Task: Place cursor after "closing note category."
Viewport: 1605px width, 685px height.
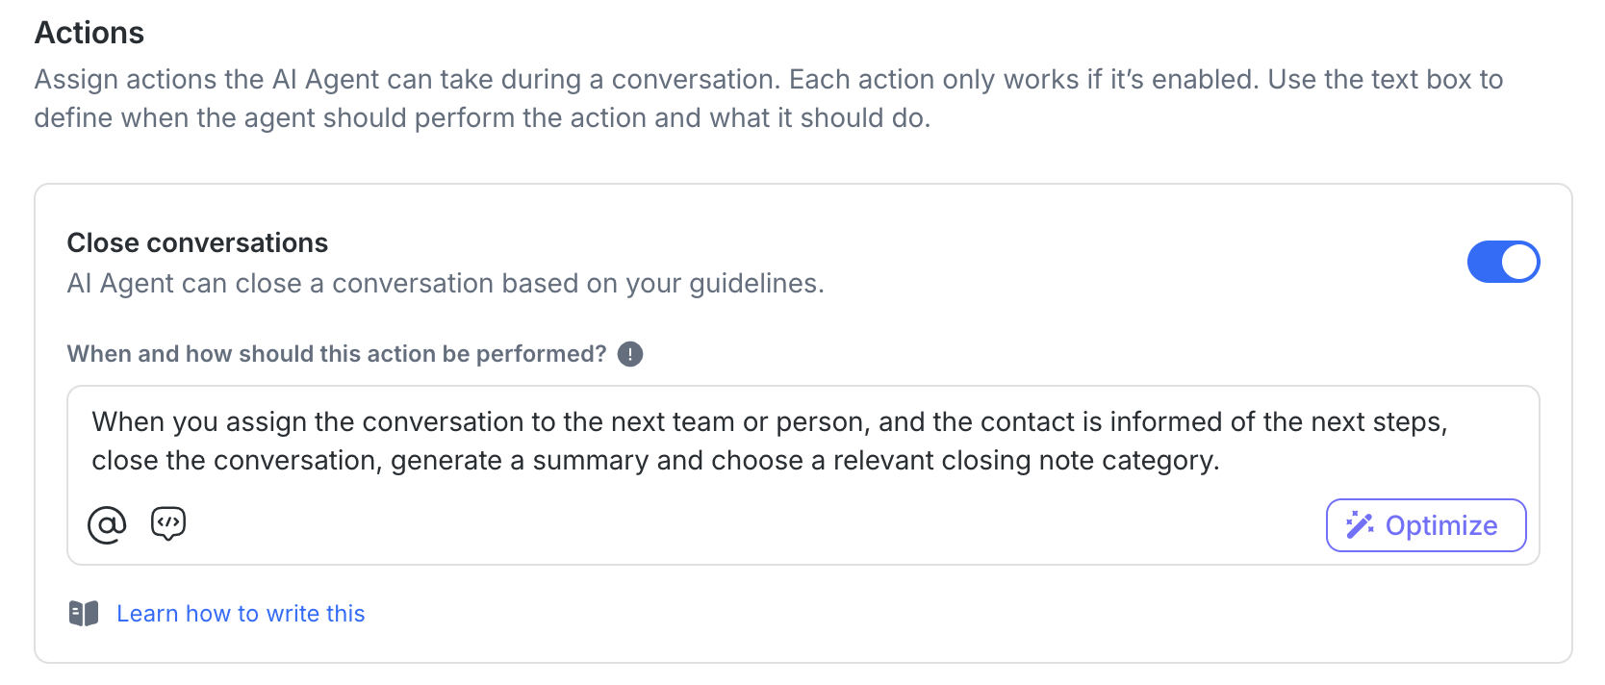Action: pos(1222,461)
